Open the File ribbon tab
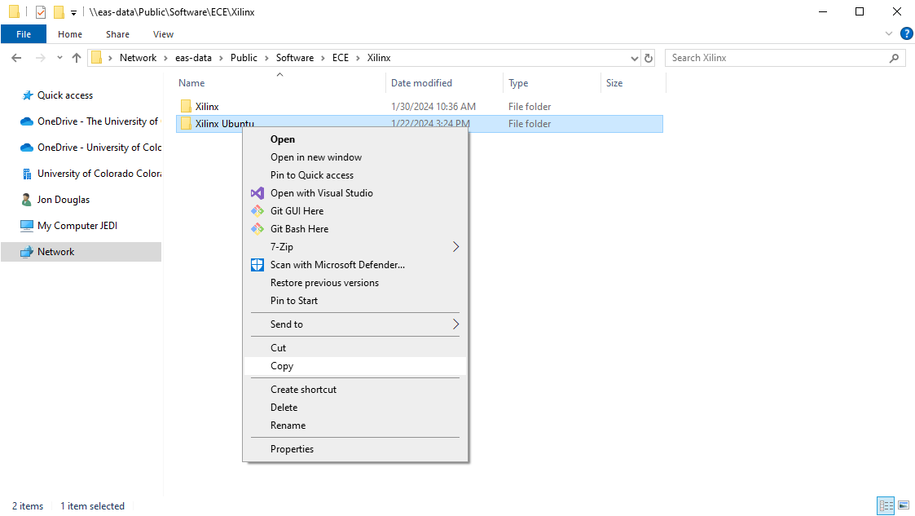Screen dimensions: 915x516 [x=24, y=34]
